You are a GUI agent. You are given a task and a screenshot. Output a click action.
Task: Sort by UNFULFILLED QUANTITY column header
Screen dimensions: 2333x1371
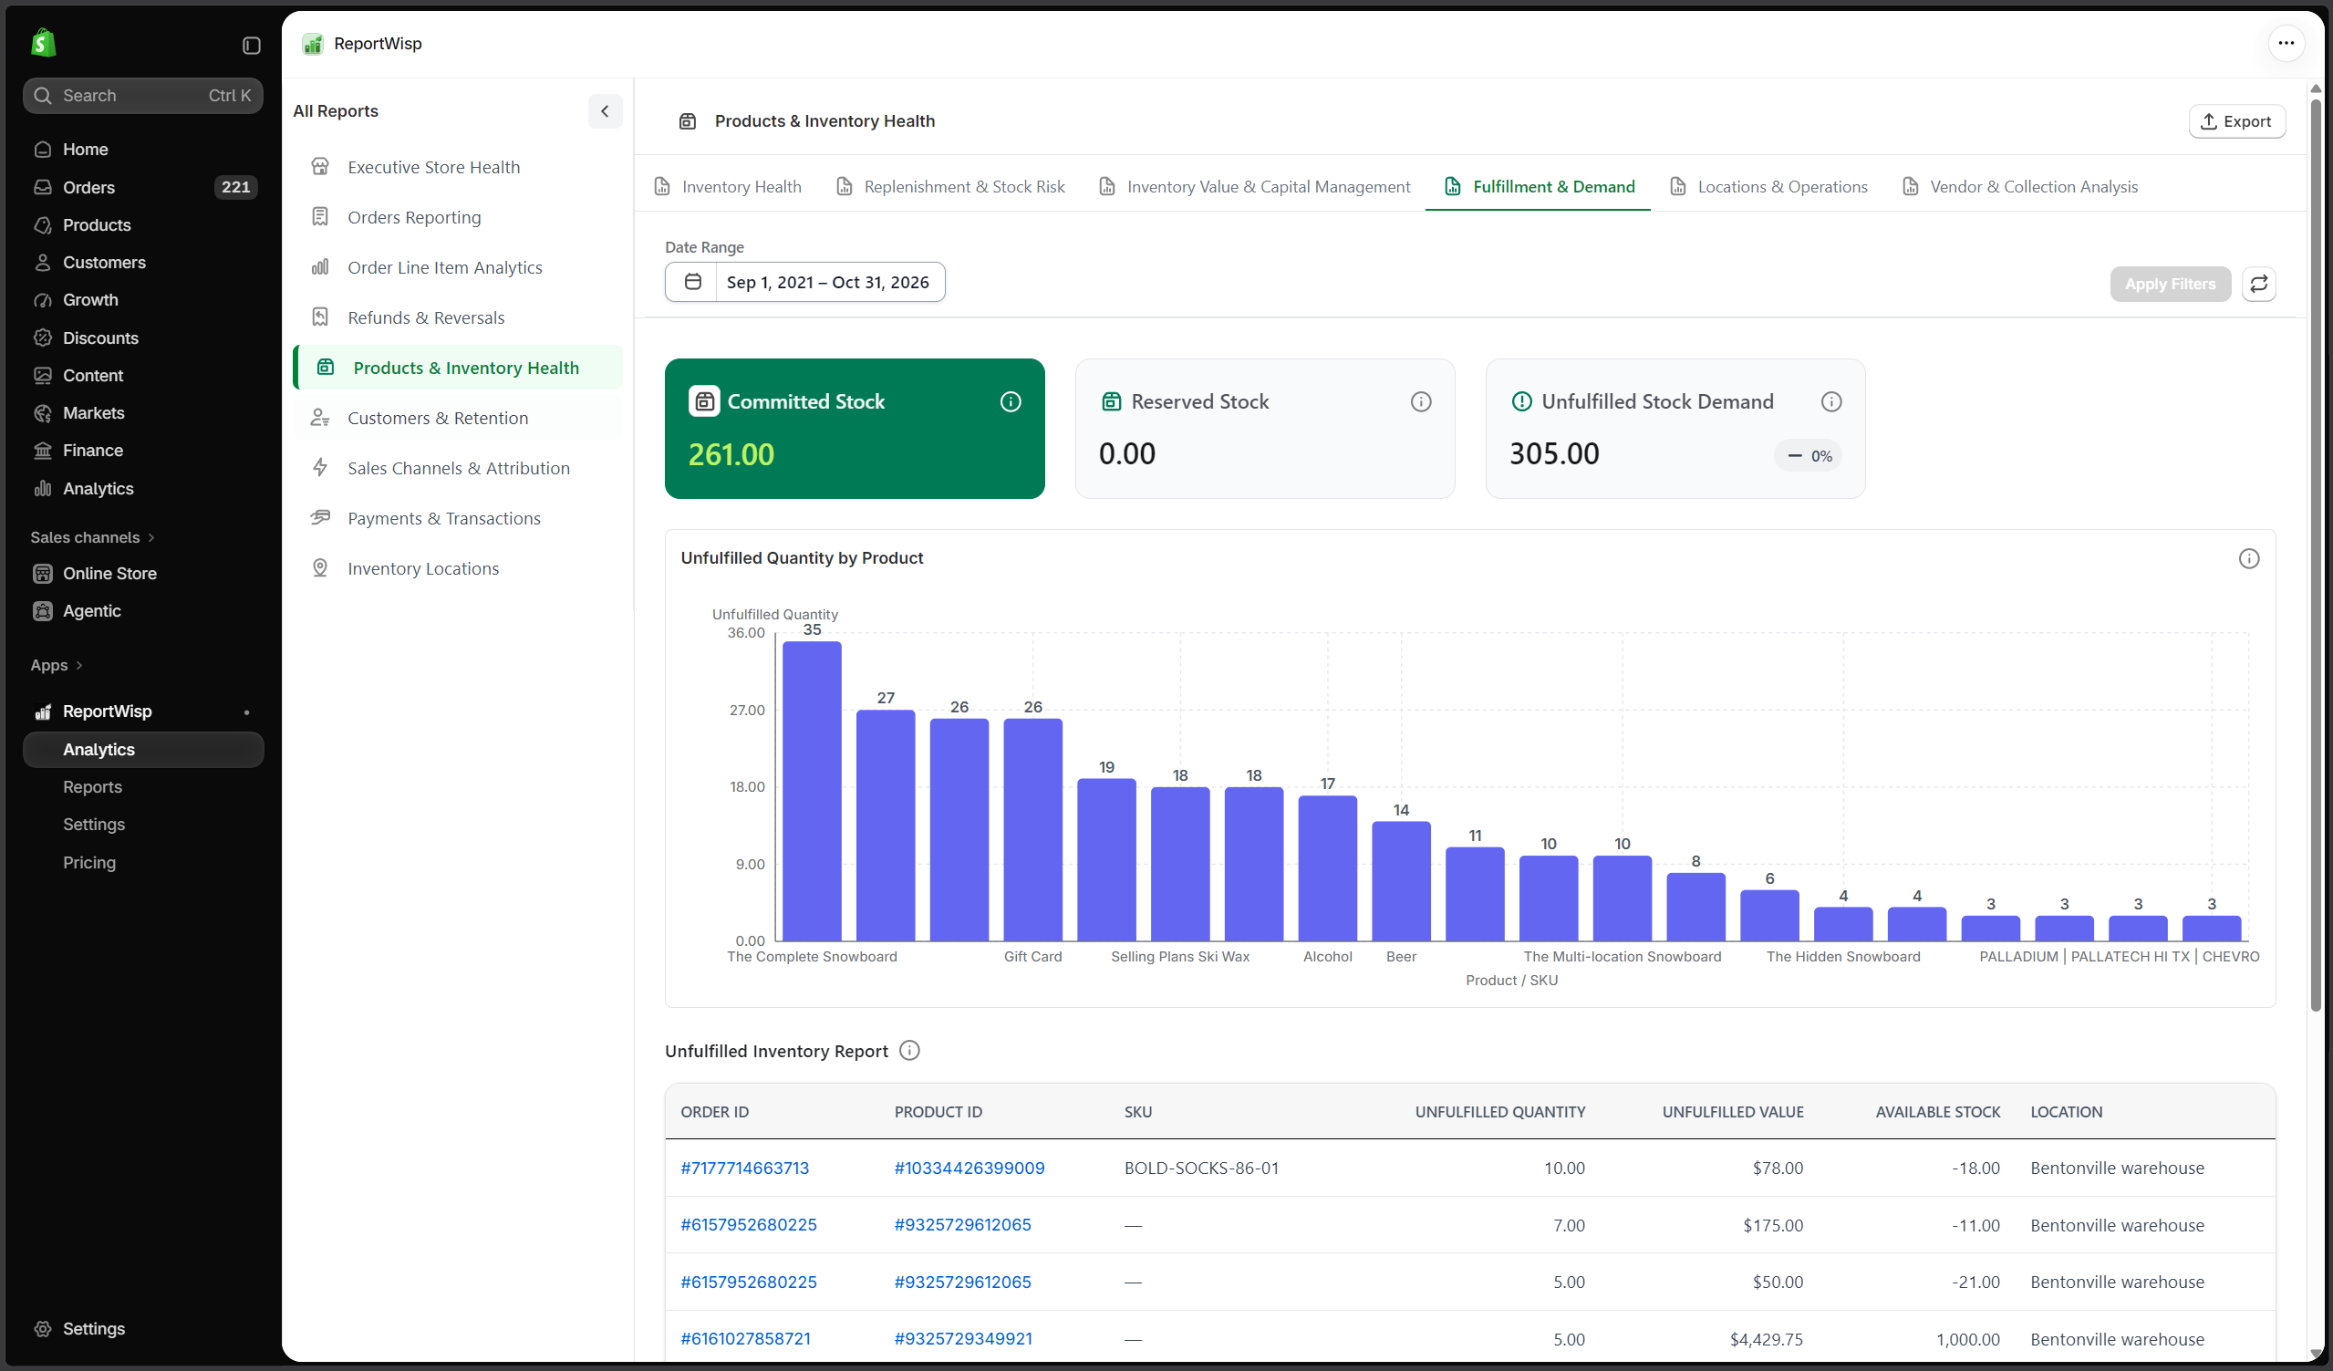[1498, 1111]
